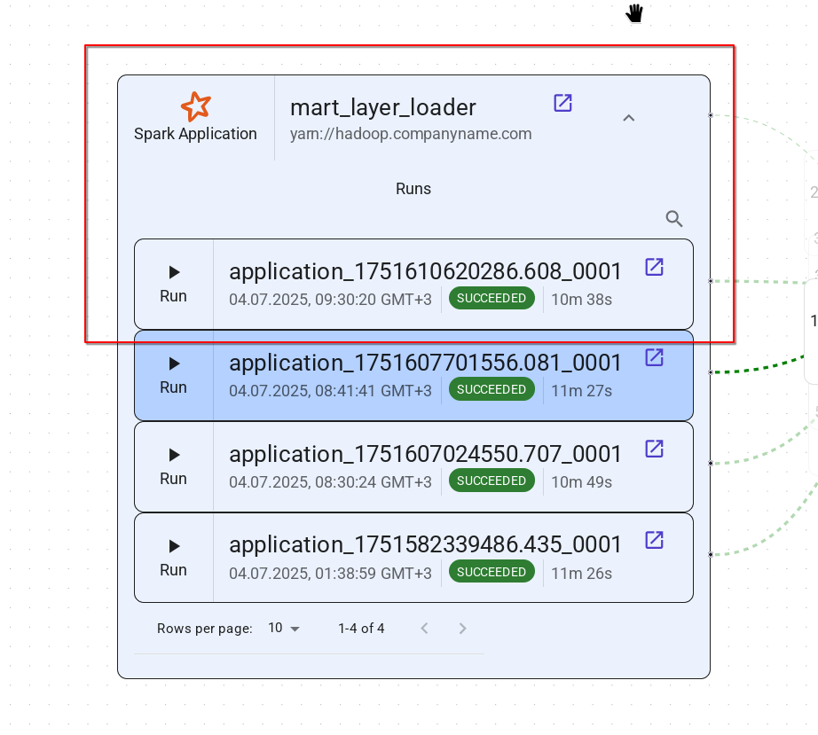Image resolution: width=818 pixels, height=735 pixels.
Task: Go to the previous page of runs
Action: (424, 629)
